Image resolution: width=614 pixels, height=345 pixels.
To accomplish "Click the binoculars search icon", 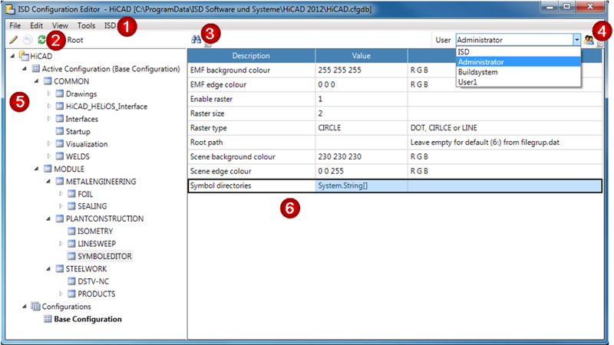I will pyautogui.click(x=196, y=39).
